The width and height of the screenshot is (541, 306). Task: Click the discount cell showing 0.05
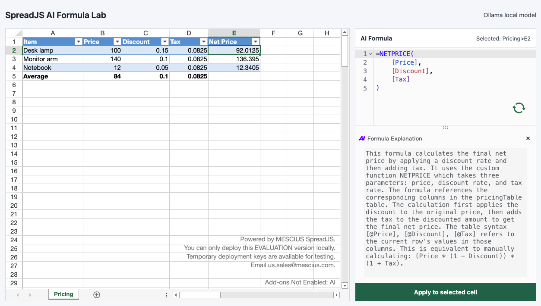(x=146, y=68)
